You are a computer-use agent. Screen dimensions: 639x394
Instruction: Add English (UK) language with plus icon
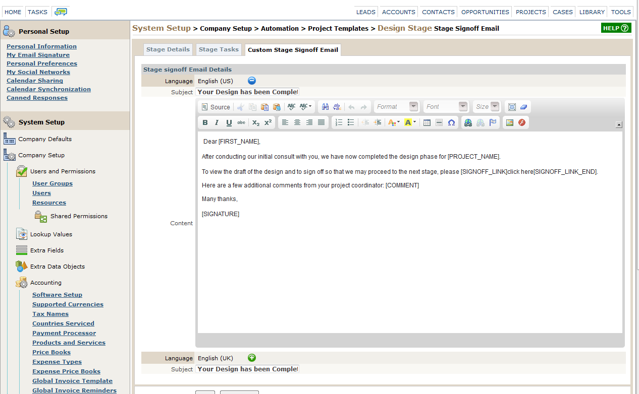click(252, 358)
